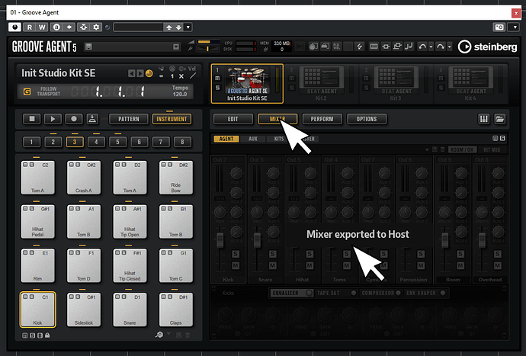The image size is (526, 356).
Task: Expand the program loader dropdown
Action: coord(176,47)
